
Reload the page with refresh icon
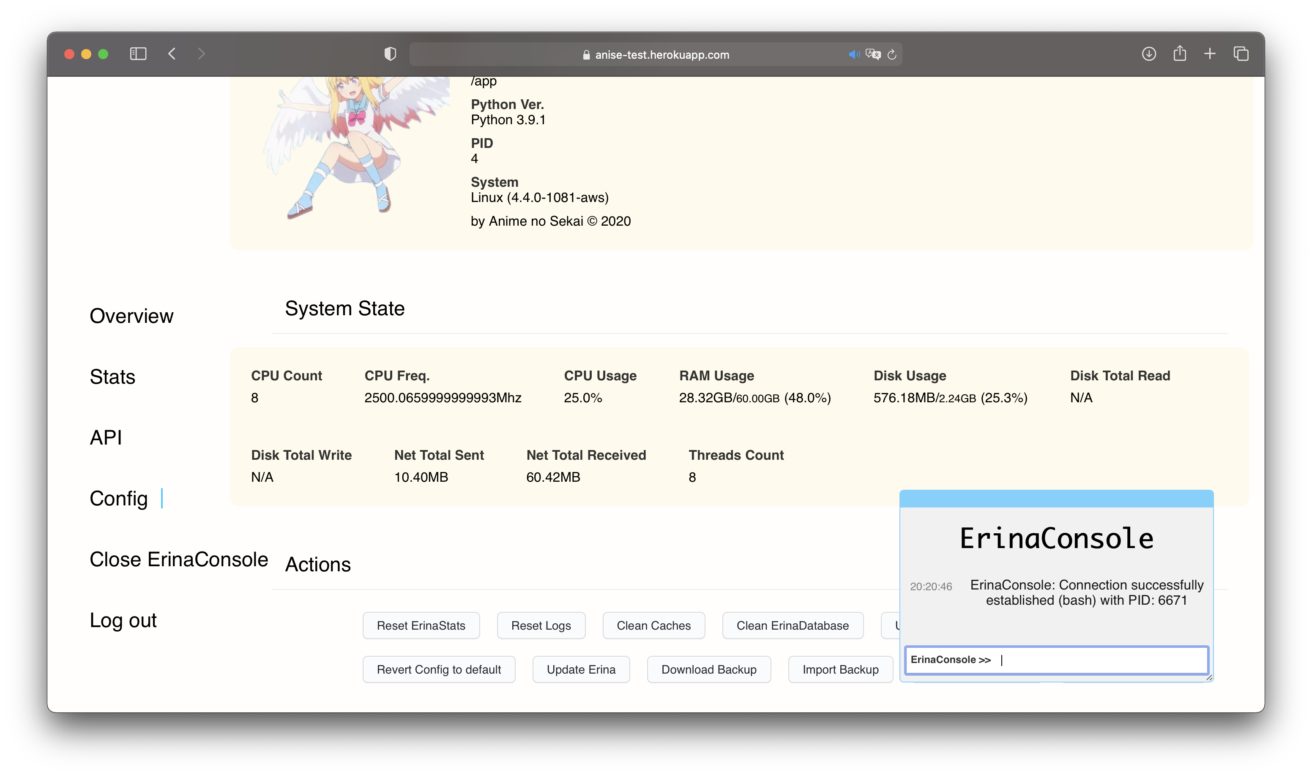892,55
